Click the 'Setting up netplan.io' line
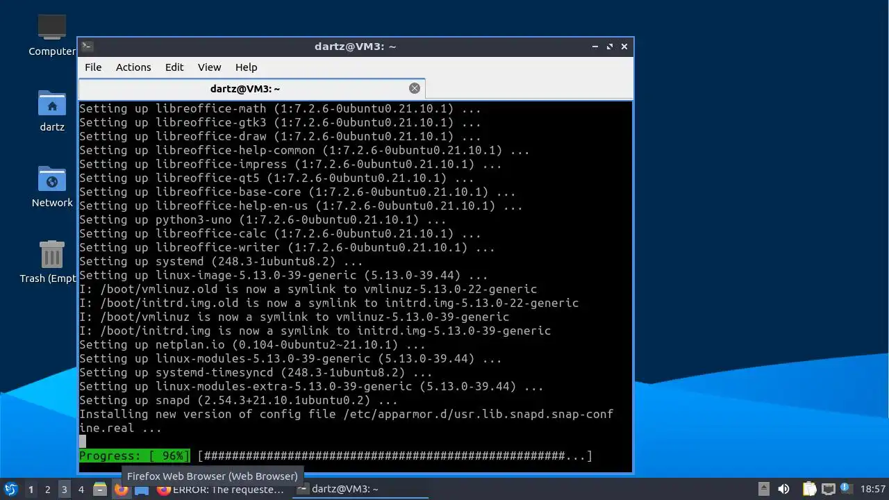889x500 pixels. tap(252, 344)
